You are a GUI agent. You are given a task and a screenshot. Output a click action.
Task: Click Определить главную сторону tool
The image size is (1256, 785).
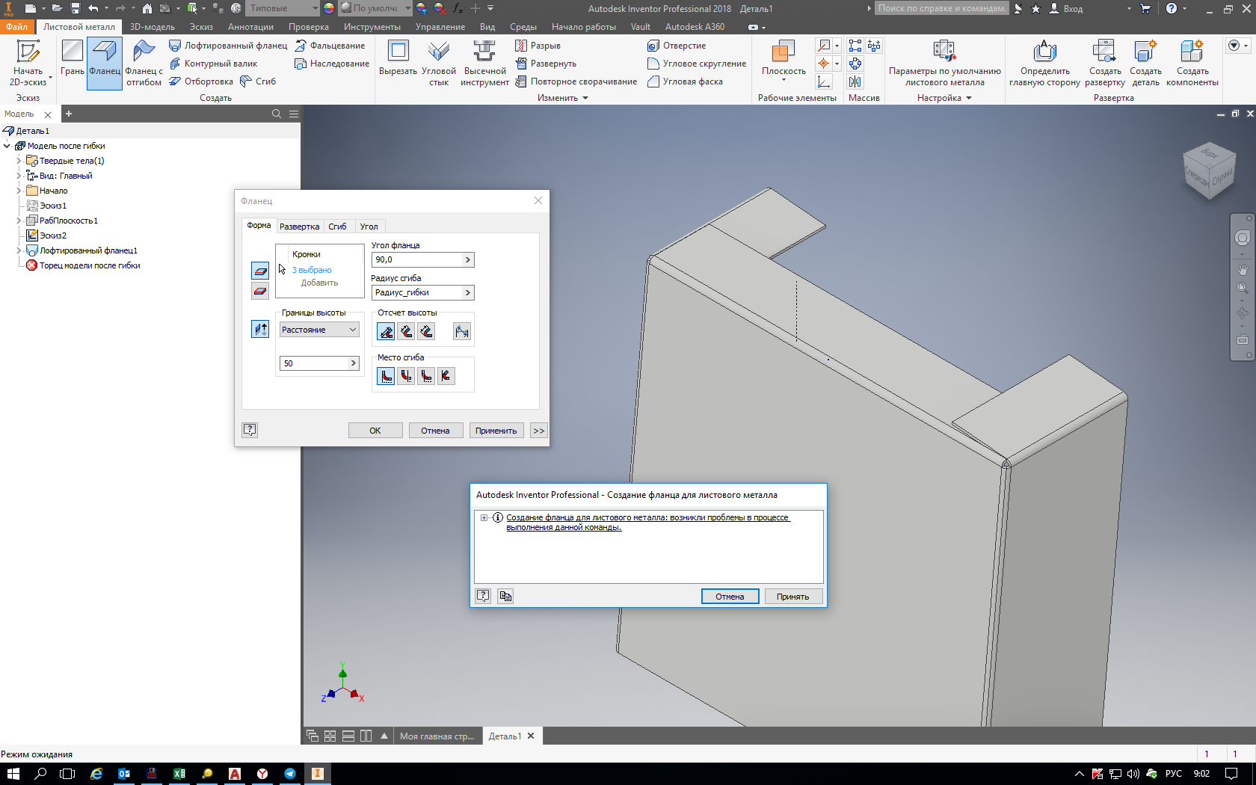coord(1044,64)
